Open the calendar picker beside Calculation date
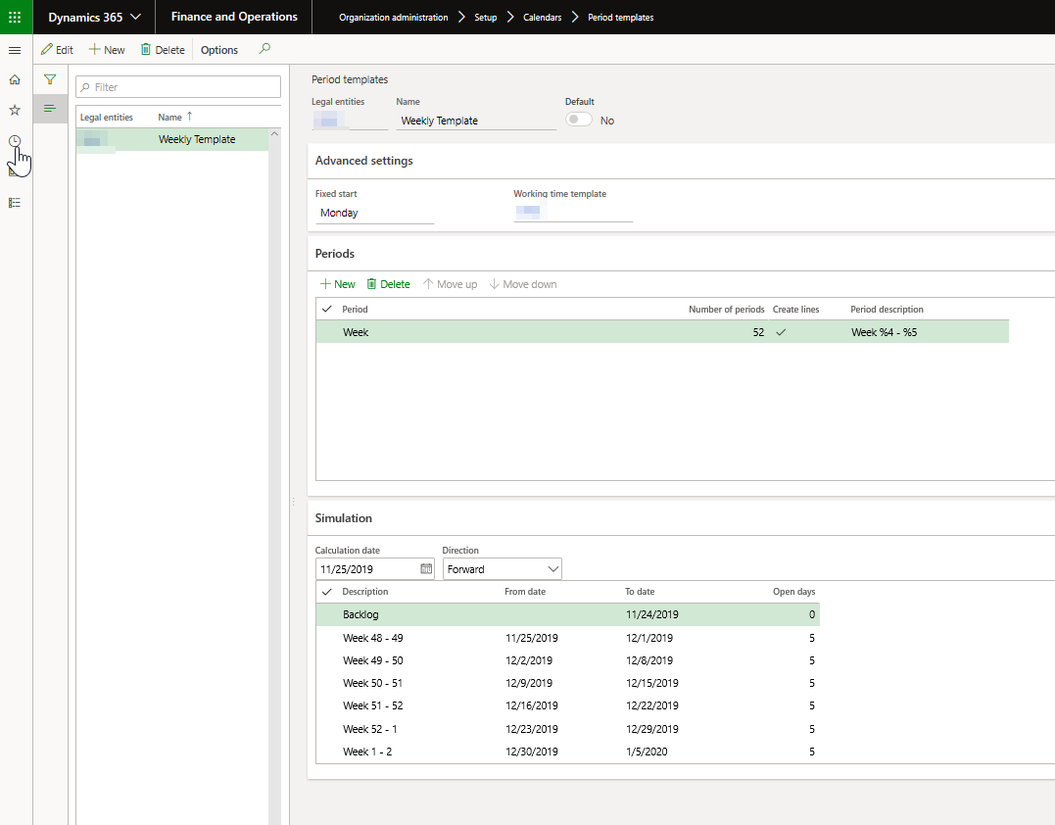Screen dimensions: 1055x825 click(x=425, y=568)
